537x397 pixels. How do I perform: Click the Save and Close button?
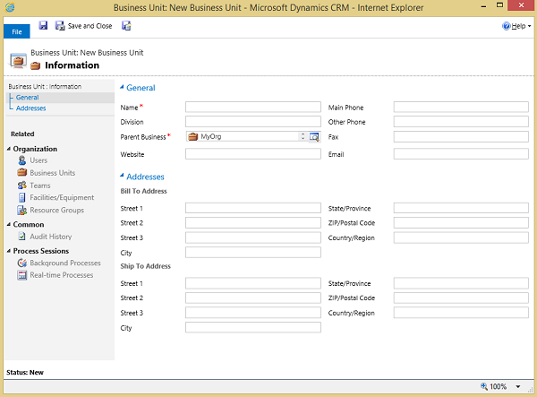84,26
